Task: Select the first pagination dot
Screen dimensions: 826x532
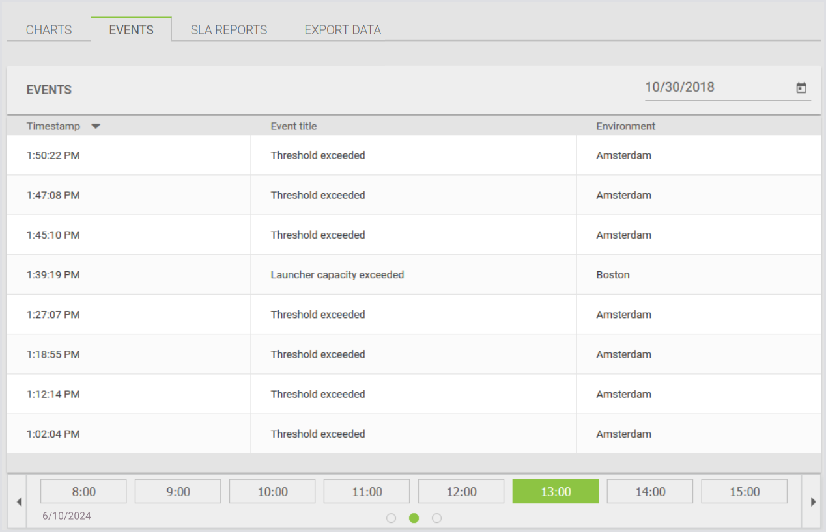Action: coord(391,518)
